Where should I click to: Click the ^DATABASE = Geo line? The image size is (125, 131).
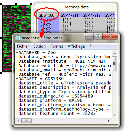click(36, 53)
